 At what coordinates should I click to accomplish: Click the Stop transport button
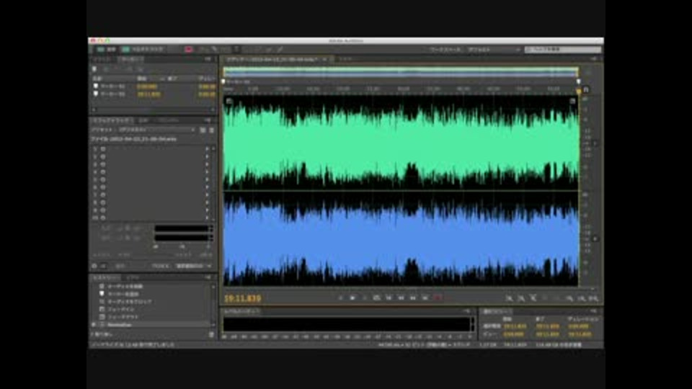pyautogui.click(x=341, y=298)
